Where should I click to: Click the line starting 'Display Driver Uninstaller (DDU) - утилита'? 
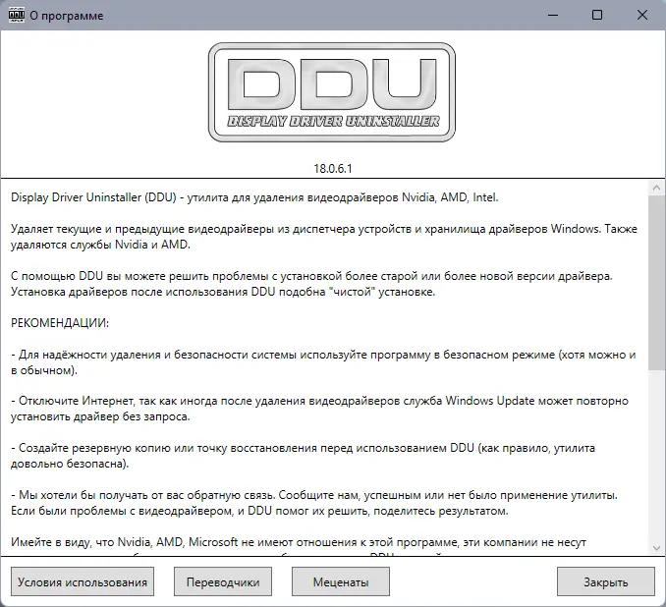(254, 197)
